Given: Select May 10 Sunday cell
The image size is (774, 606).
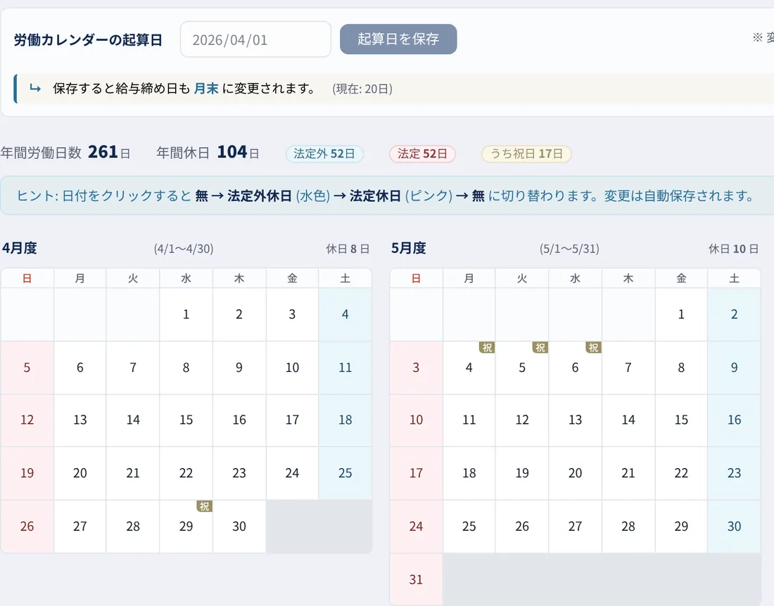Looking at the screenshot, I should point(416,420).
